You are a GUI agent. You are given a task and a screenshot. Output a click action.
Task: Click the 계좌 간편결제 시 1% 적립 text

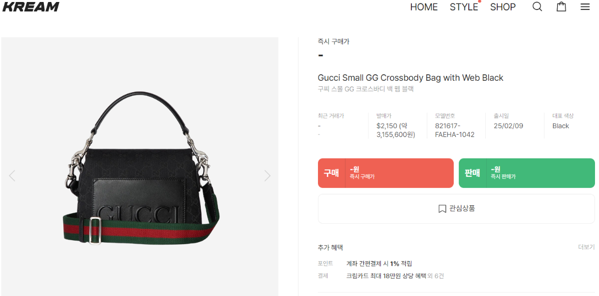pyautogui.click(x=379, y=264)
